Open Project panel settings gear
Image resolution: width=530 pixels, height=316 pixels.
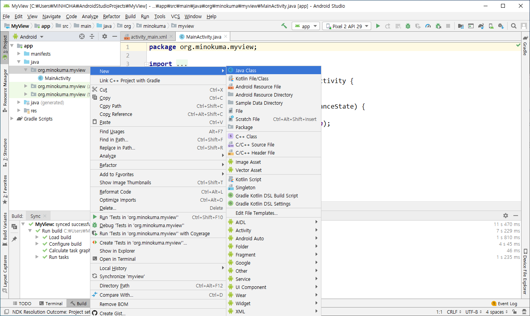(x=105, y=36)
